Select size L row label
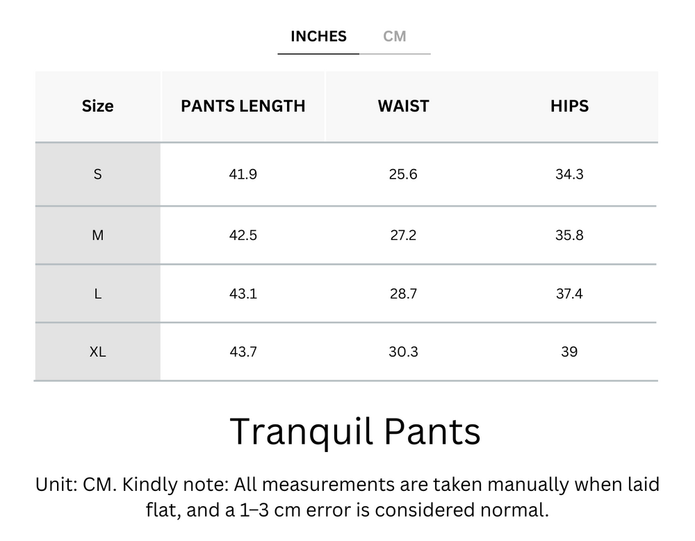 coord(97,293)
